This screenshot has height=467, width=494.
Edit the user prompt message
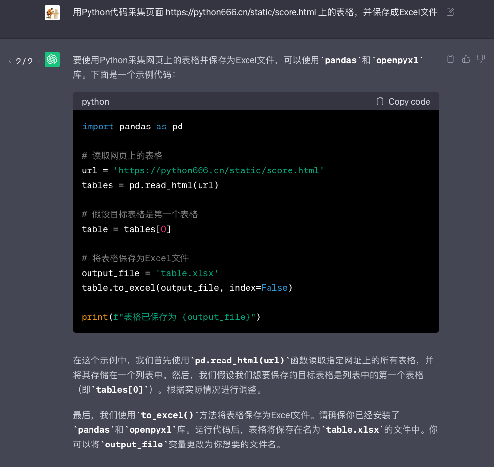click(x=450, y=12)
